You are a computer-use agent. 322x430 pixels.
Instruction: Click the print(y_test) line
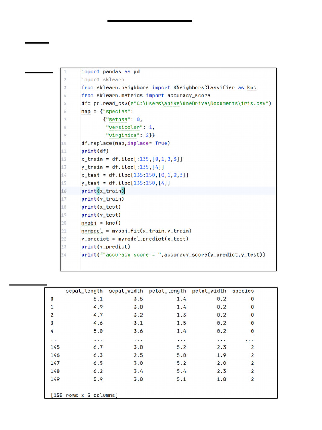(x=101, y=215)
